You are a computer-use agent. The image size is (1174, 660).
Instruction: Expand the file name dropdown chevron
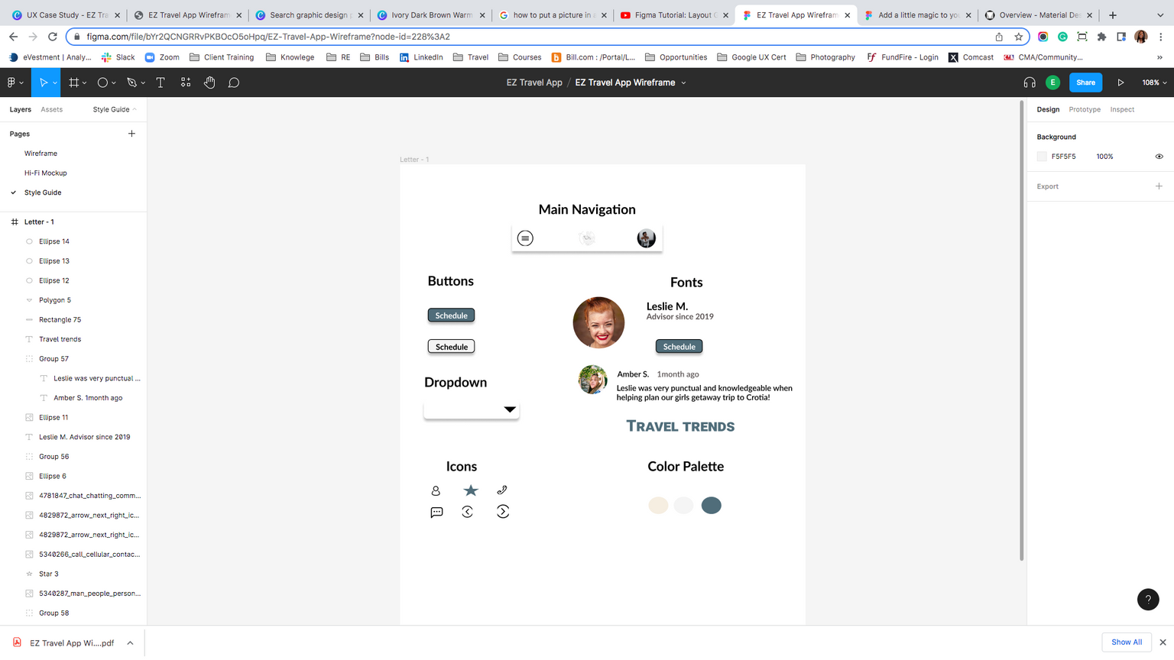pos(684,82)
